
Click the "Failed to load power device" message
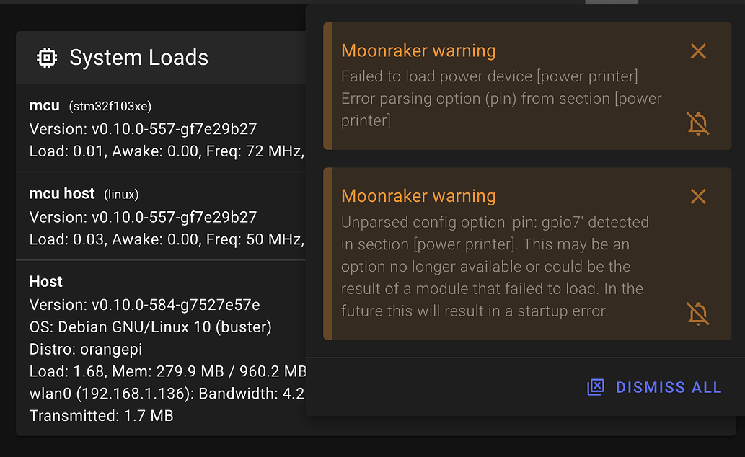click(x=501, y=98)
